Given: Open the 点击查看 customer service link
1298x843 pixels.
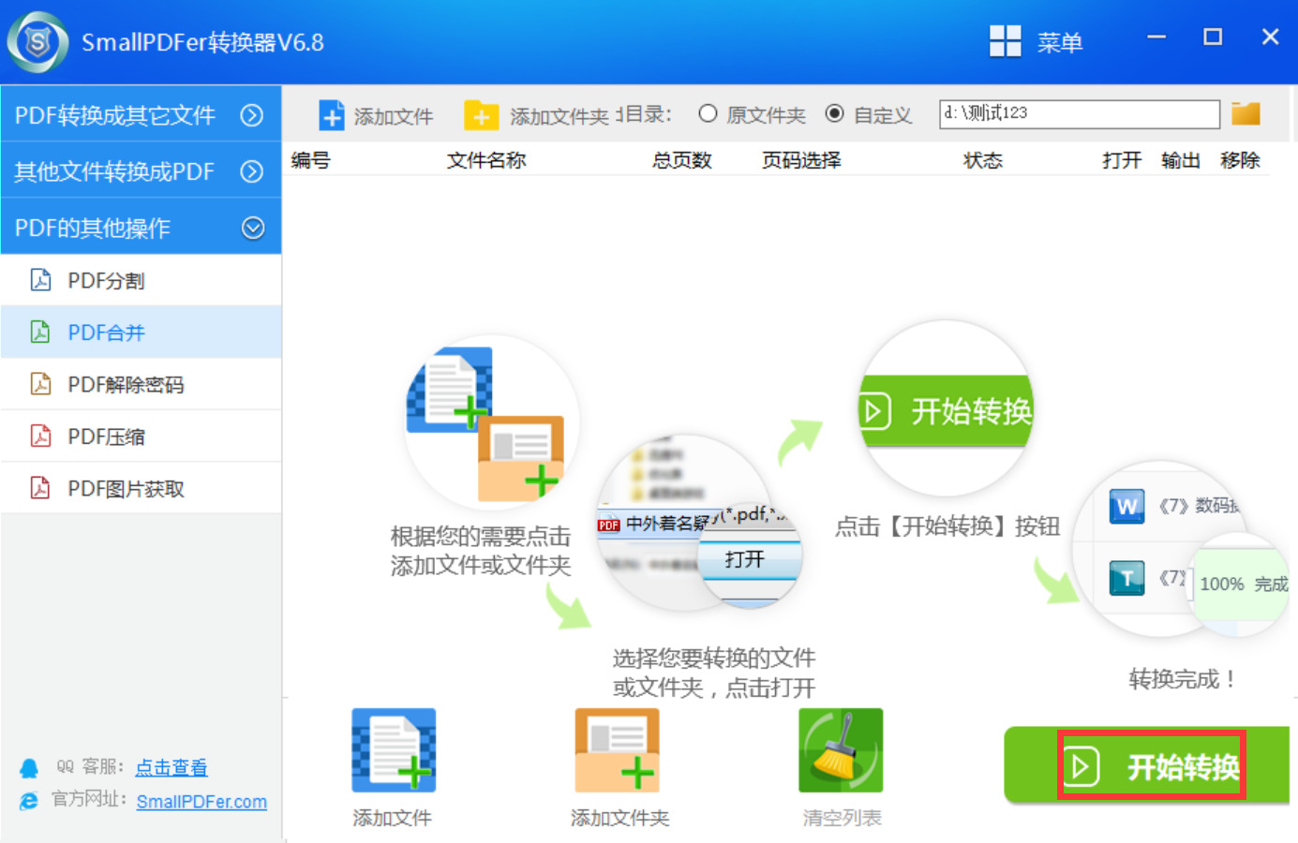Looking at the screenshot, I should [172, 767].
